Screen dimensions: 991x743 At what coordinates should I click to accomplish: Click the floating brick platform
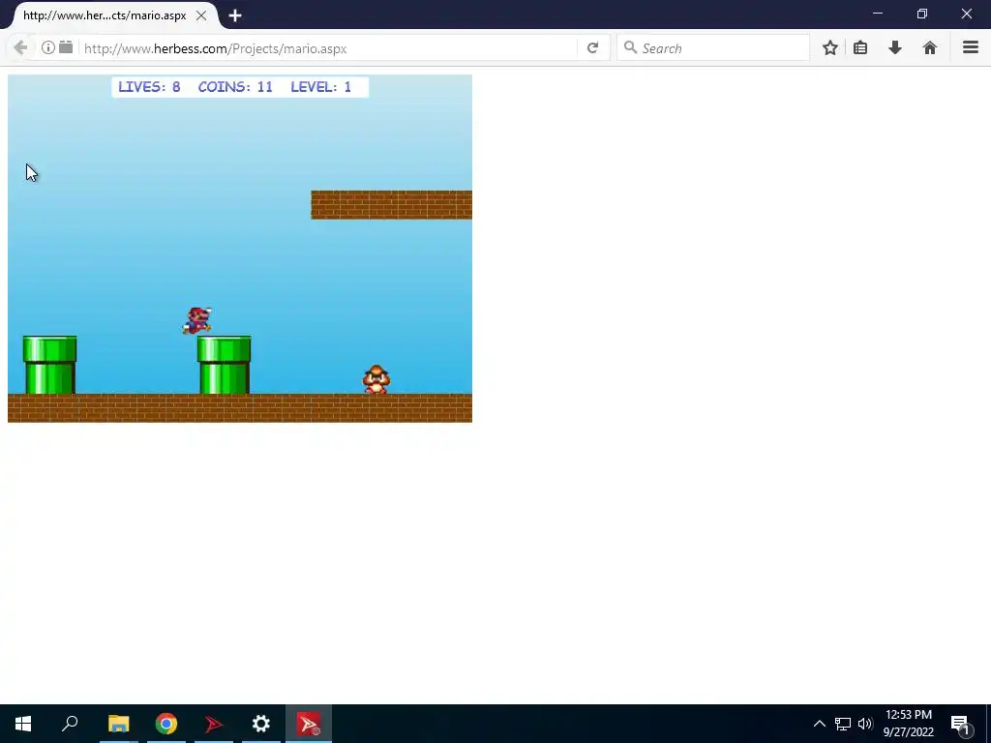pyautogui.click(x=391, y=205)
